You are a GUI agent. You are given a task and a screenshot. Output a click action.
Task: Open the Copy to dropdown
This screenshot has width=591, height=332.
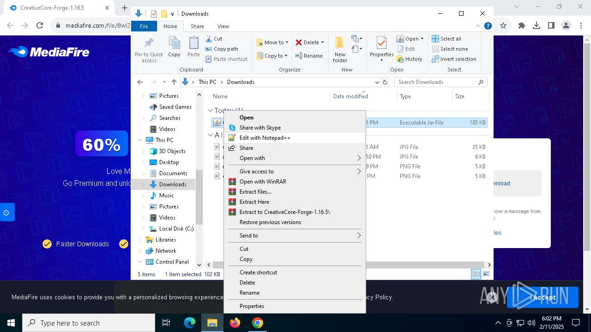pos(272,56)
